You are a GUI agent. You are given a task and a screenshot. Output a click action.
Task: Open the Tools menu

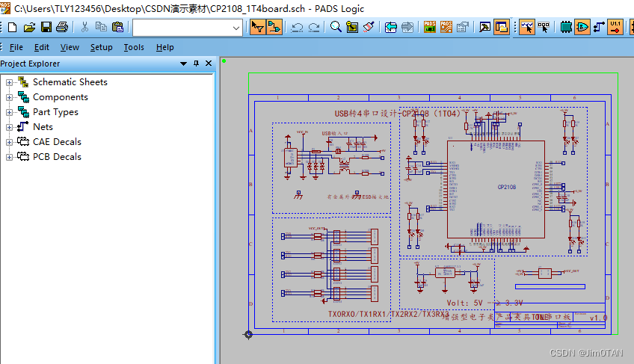click(x=134, y=47)
